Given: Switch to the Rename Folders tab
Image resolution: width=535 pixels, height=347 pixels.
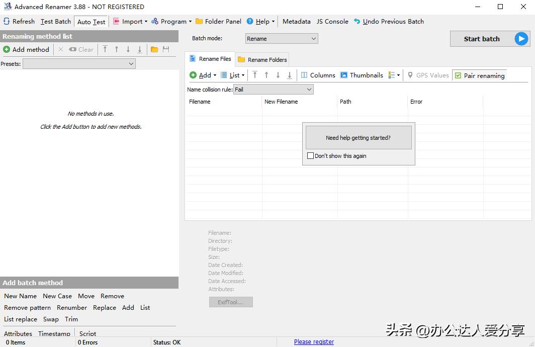Looking at the screenshot, I should click(x=262, y=59).
